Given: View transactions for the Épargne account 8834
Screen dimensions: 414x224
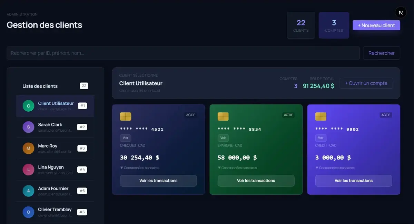Looking at the screenshot, I should point(256,181).
